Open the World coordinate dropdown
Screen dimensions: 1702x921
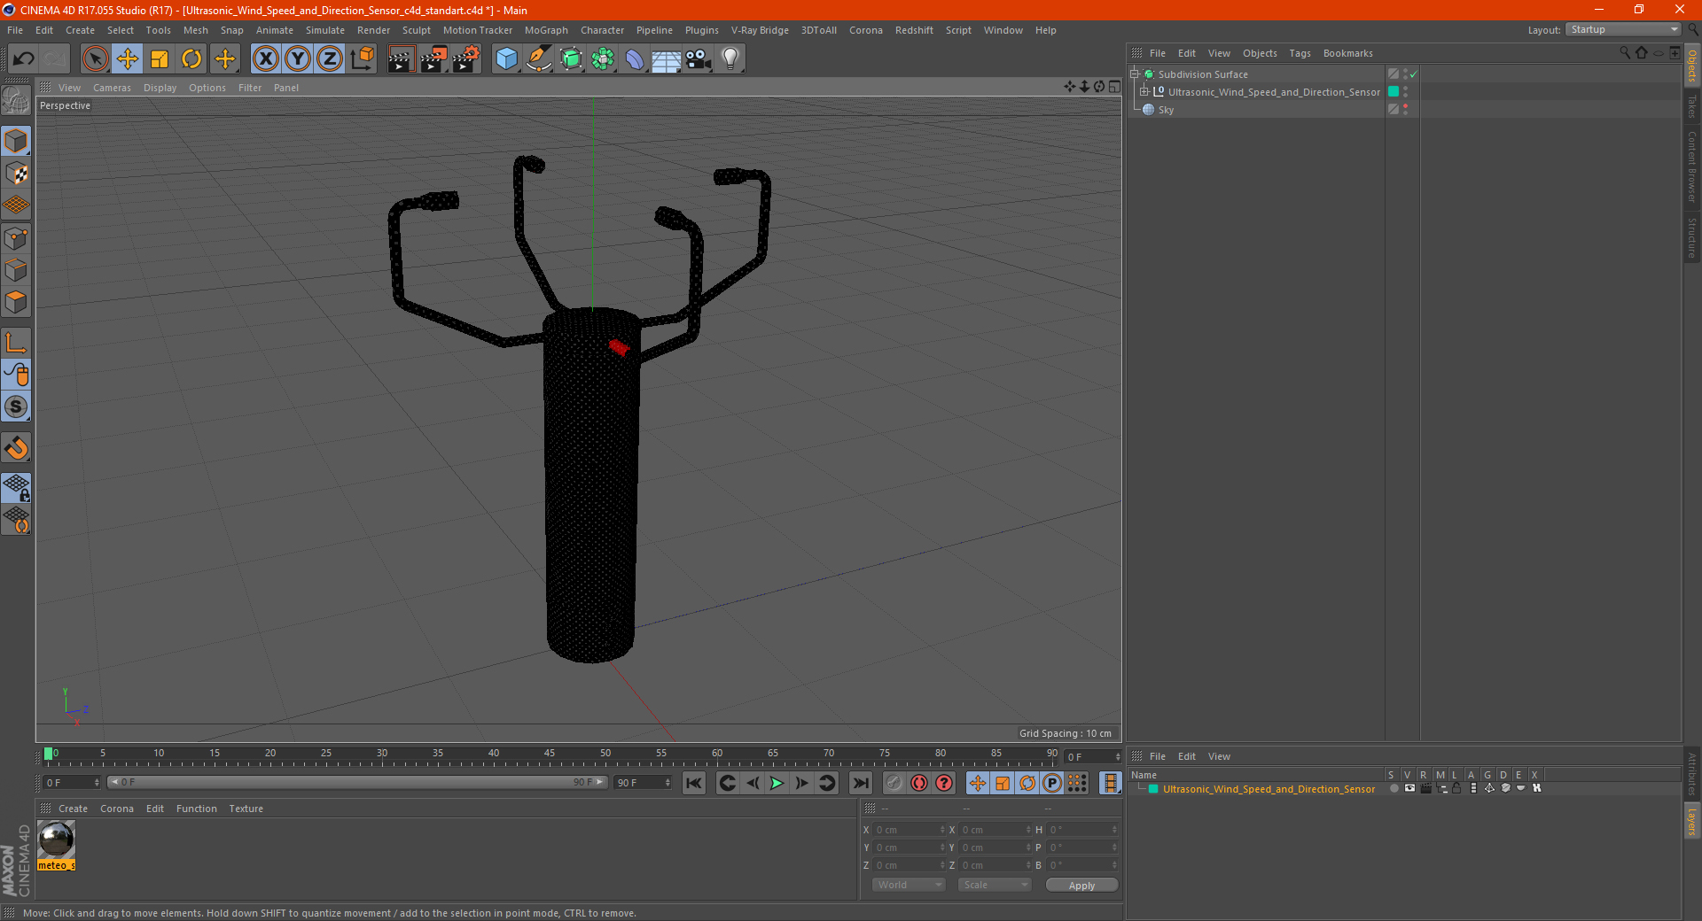coord(909,885)
